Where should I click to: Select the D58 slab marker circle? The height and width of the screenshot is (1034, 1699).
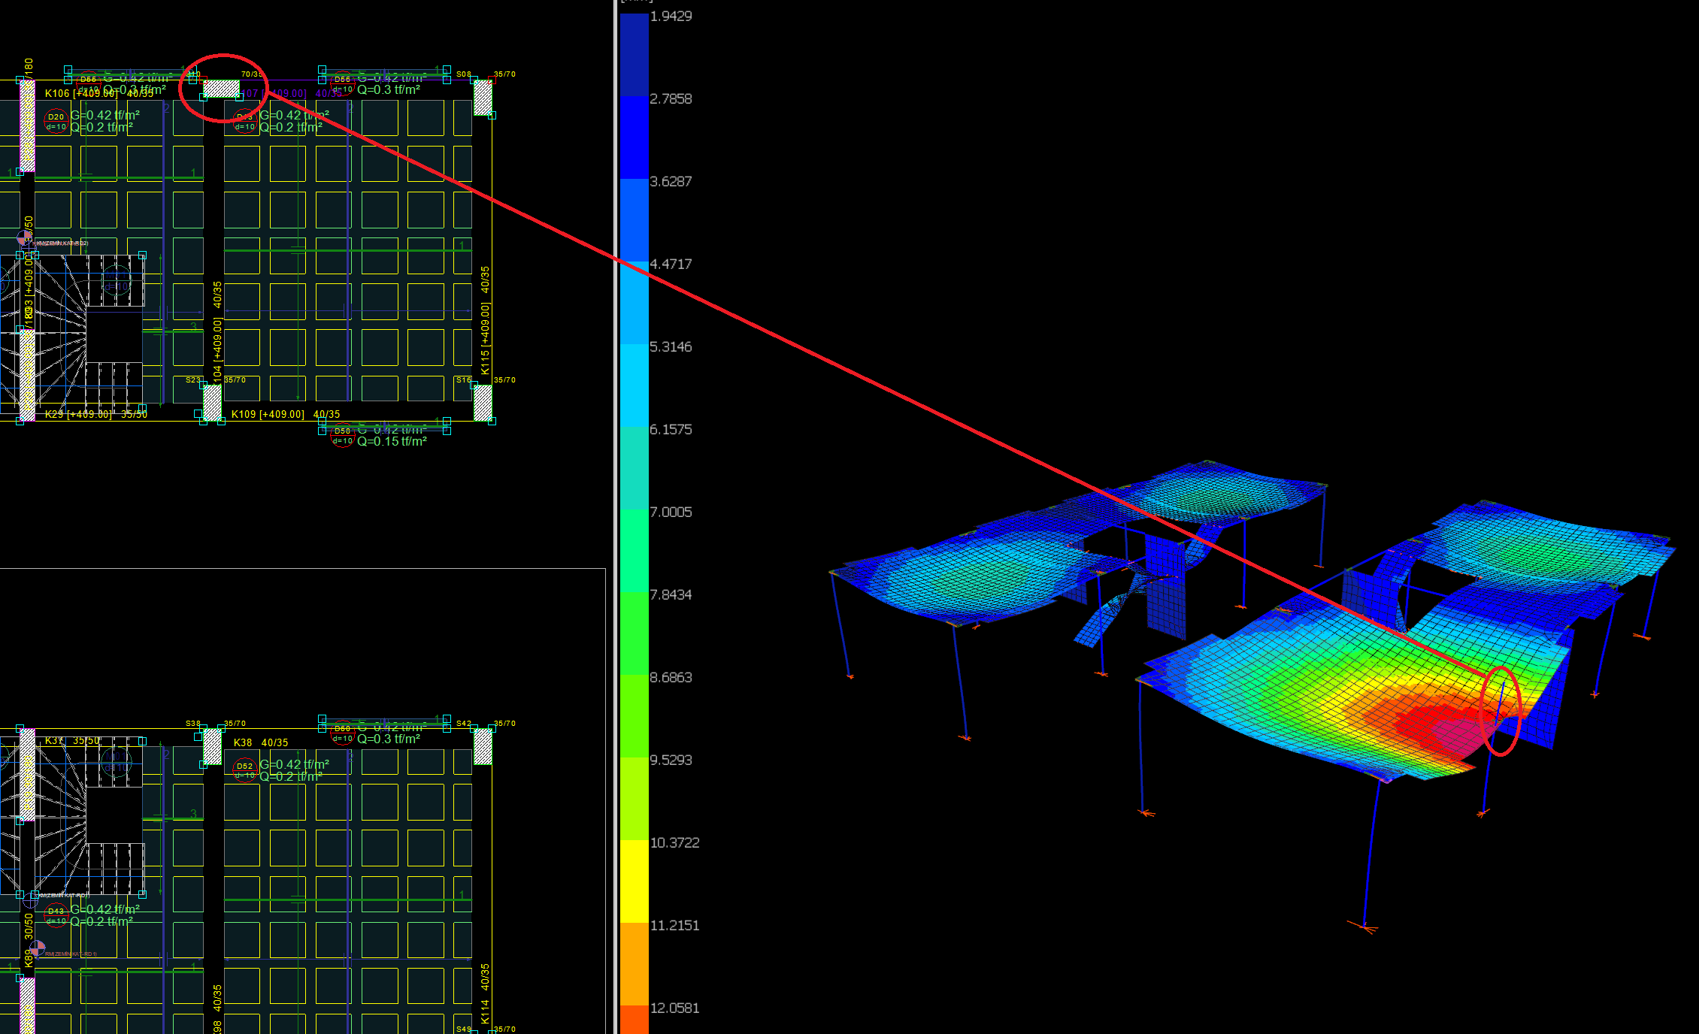pyautogui.click(x=342, y=436)
